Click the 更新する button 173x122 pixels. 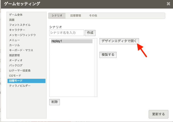pyautogui.click(x=158, y=114)
